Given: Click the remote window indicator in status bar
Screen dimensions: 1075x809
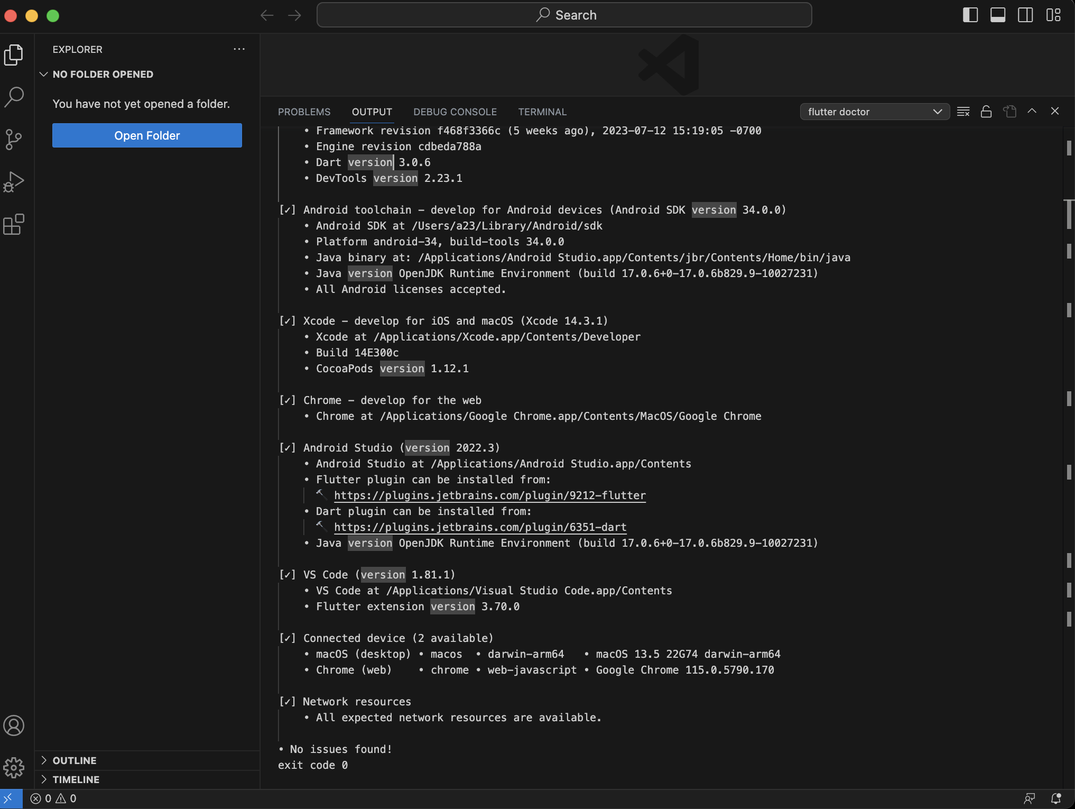Looking at the screenshot, I should [11, 798].
